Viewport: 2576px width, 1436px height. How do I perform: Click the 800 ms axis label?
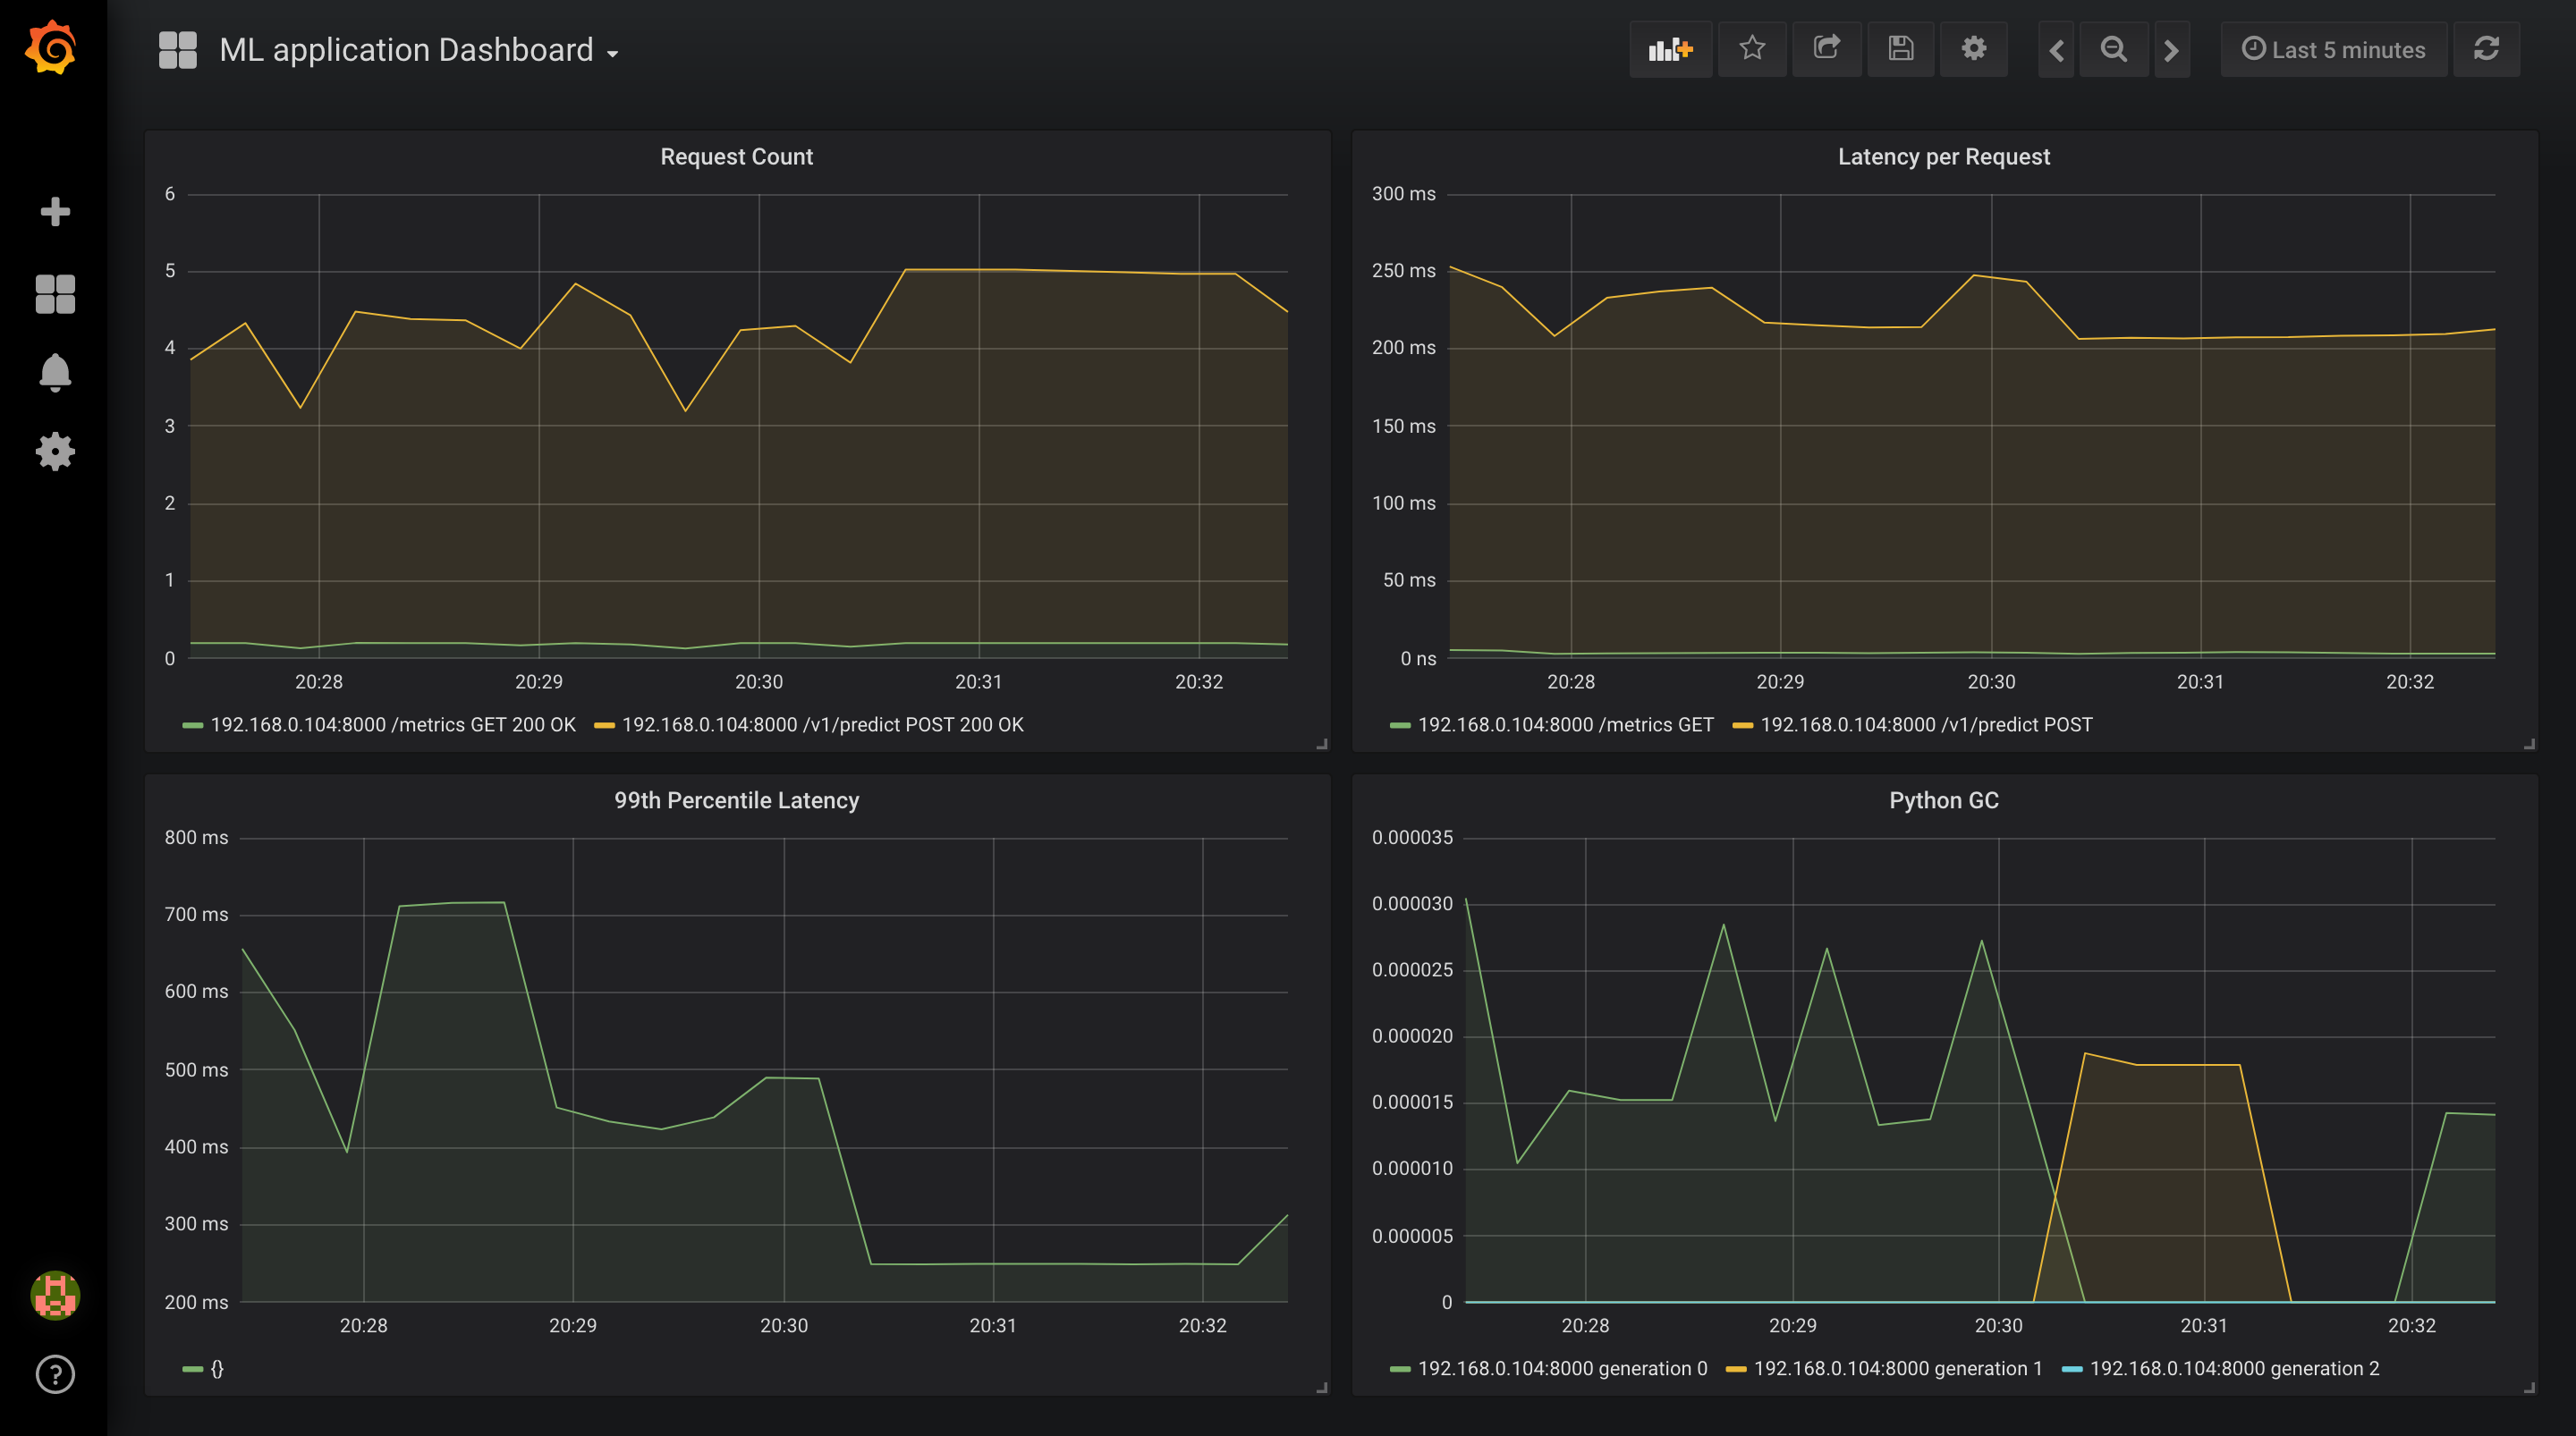tap(196, 838)
